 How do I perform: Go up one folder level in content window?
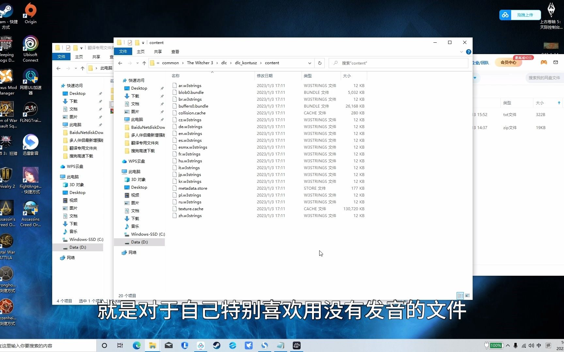tap(144, 63)
